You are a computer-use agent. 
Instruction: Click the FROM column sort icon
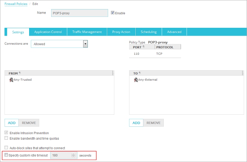coord(20,73)
